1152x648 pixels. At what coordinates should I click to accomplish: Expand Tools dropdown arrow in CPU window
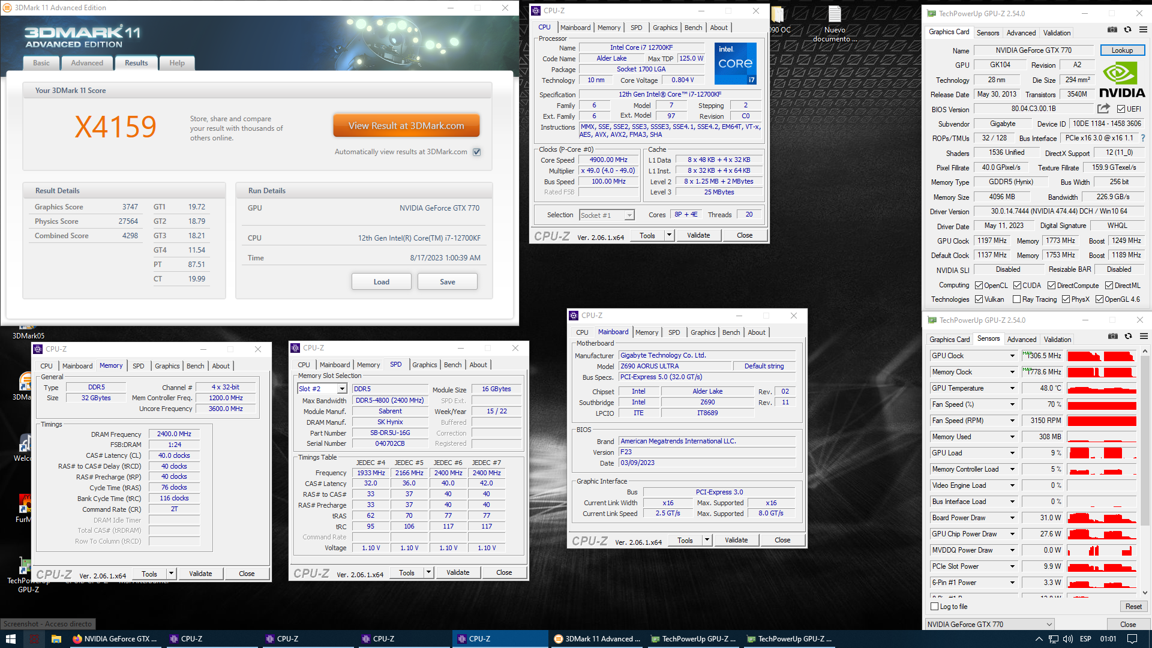(x=669, y=235)
